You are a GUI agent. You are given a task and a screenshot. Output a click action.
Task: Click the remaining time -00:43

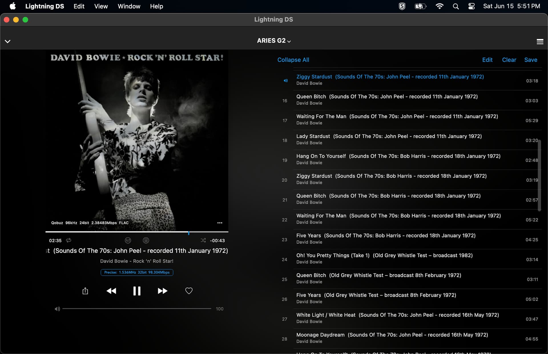(217, 240)
